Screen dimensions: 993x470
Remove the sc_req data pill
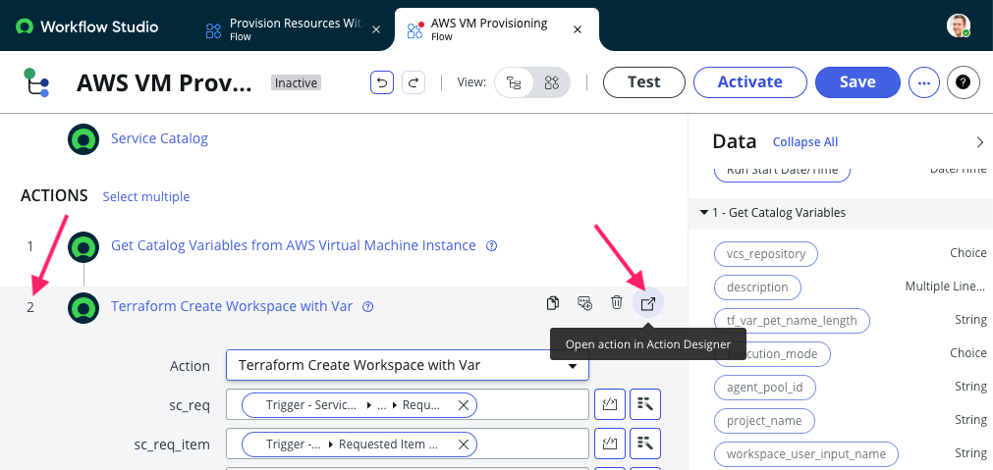(x=463, y=405)
